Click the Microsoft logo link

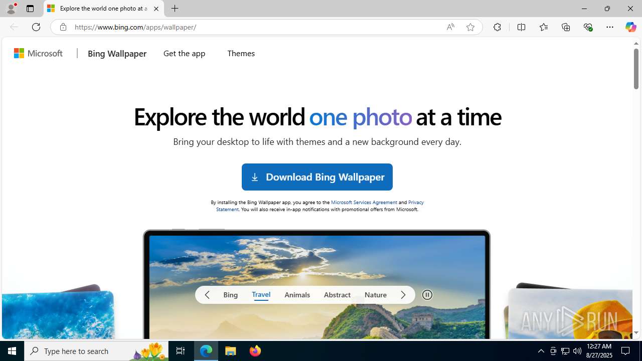click(x=39, y=53)
